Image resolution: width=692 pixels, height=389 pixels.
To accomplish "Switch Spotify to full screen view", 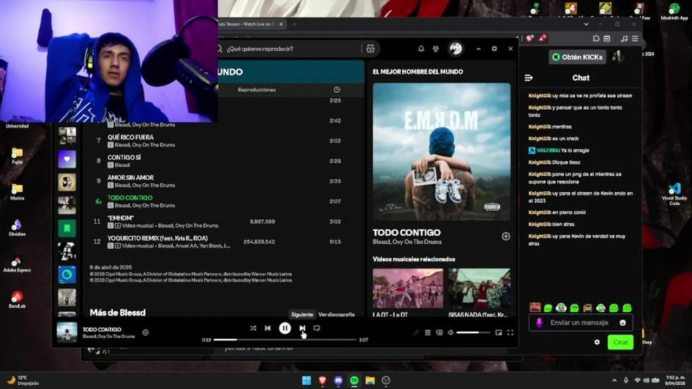I will [510, 333].
